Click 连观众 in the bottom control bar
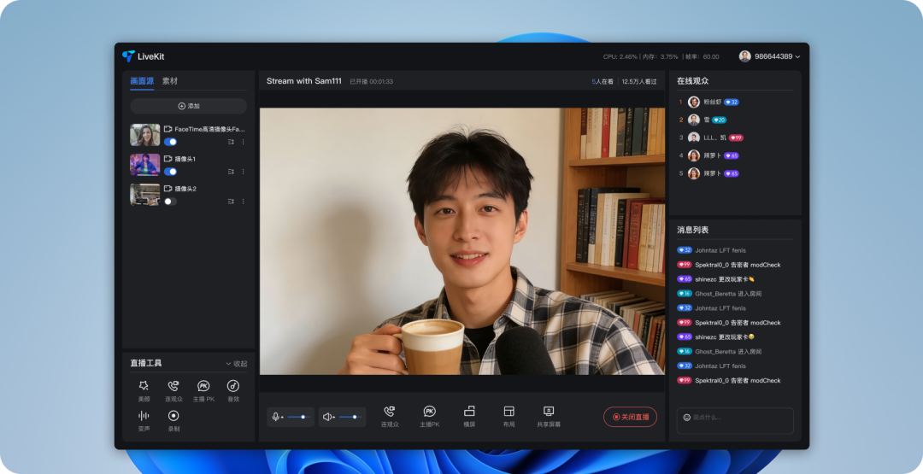Image resolution: width=923 pixels, height=474 pixels. (390, 417)
